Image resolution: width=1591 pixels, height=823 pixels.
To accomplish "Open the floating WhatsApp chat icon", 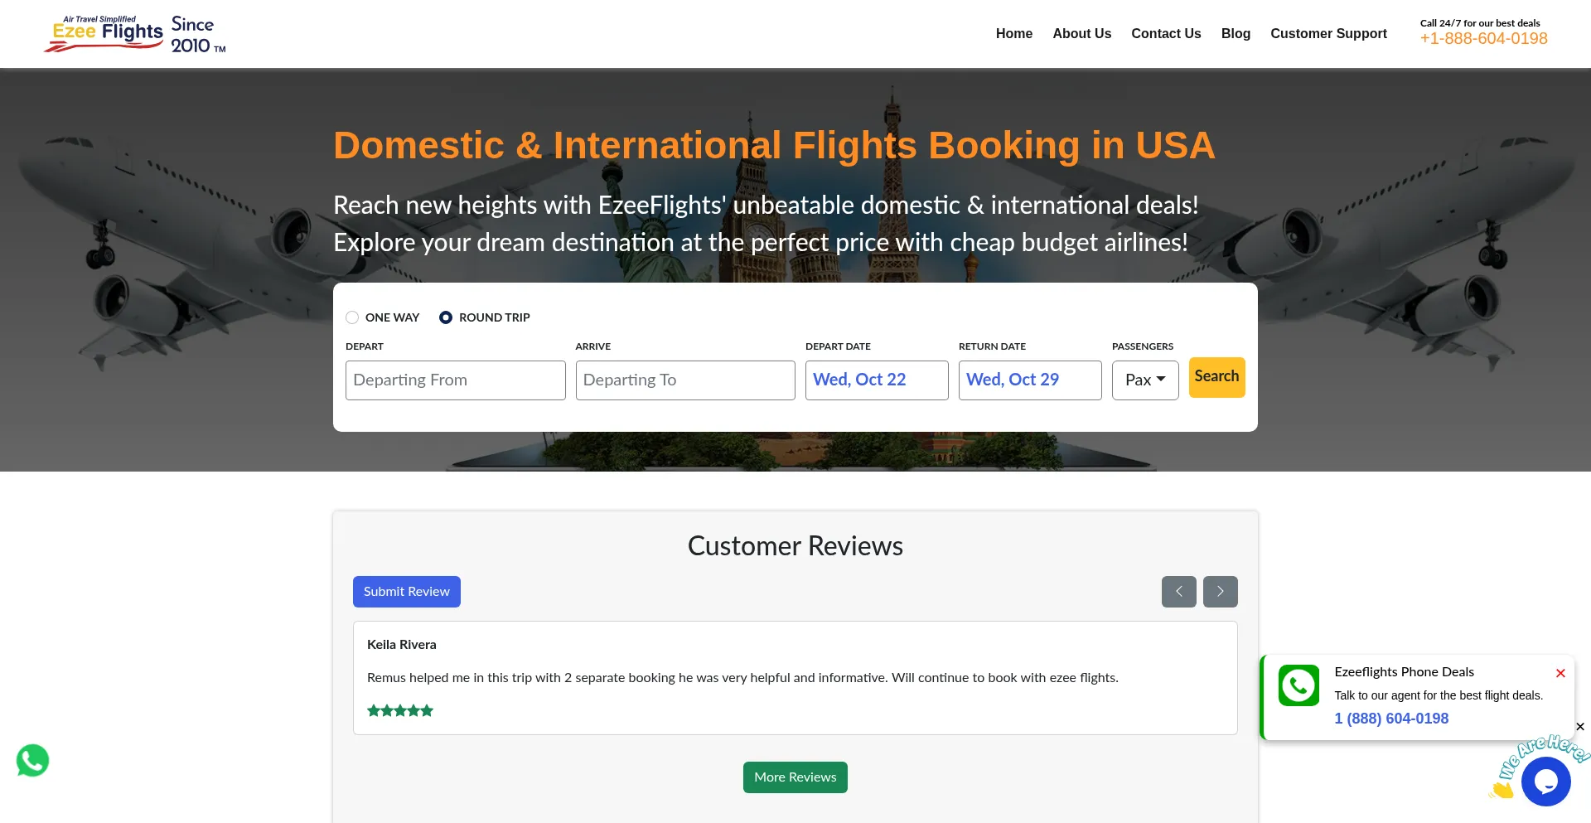I will pos(33,761).
